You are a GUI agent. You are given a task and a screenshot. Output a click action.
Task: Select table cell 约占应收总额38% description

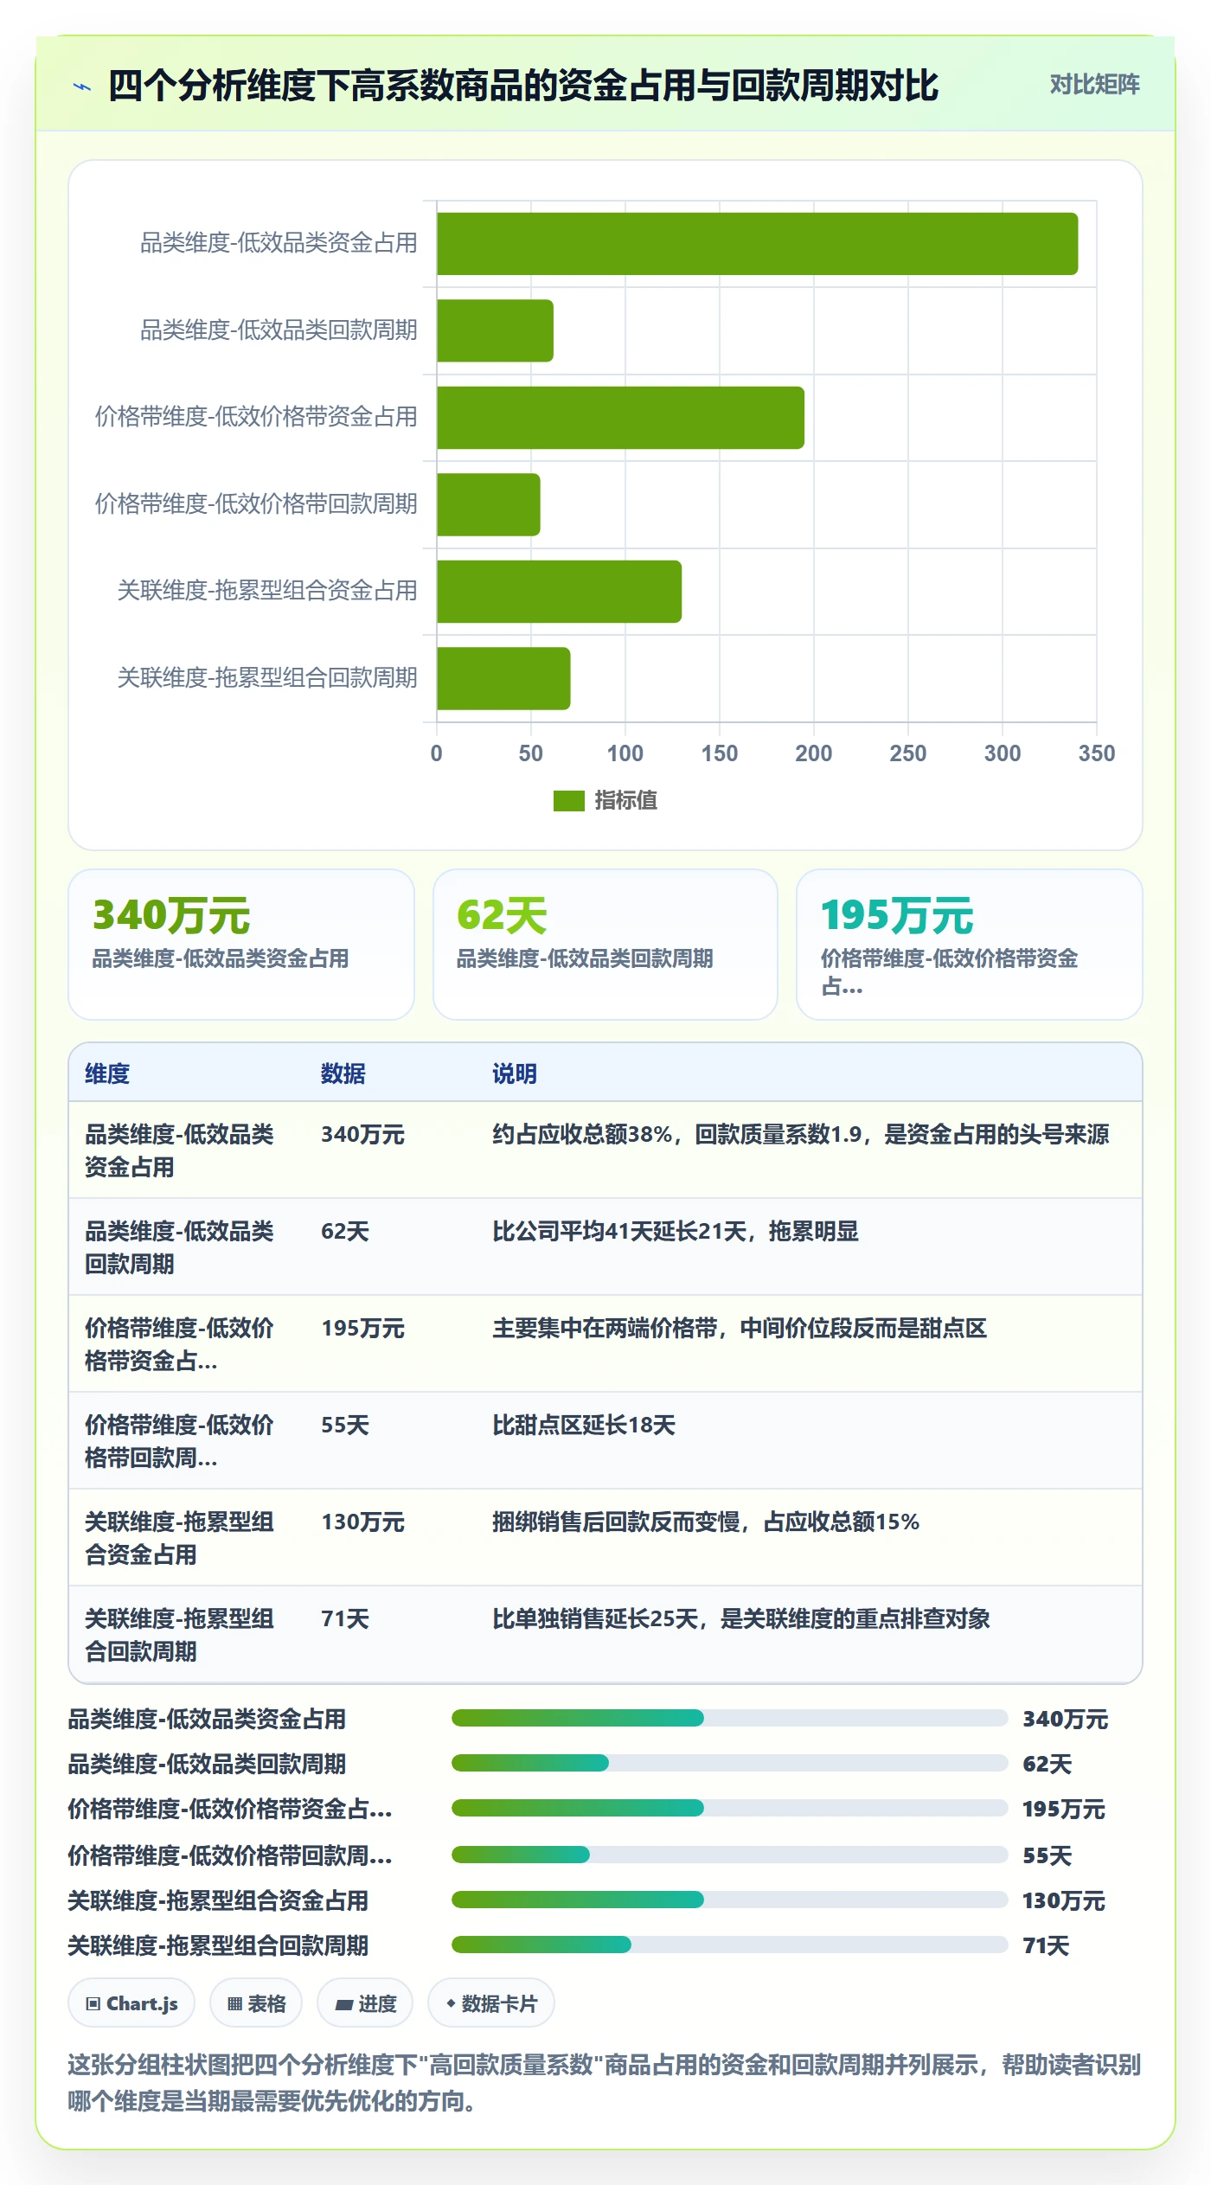coord(801,1134)
